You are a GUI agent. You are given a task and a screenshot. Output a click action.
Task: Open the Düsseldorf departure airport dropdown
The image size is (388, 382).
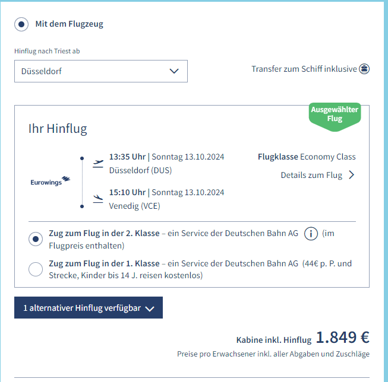pyautogui.click(x=101, y=71)
